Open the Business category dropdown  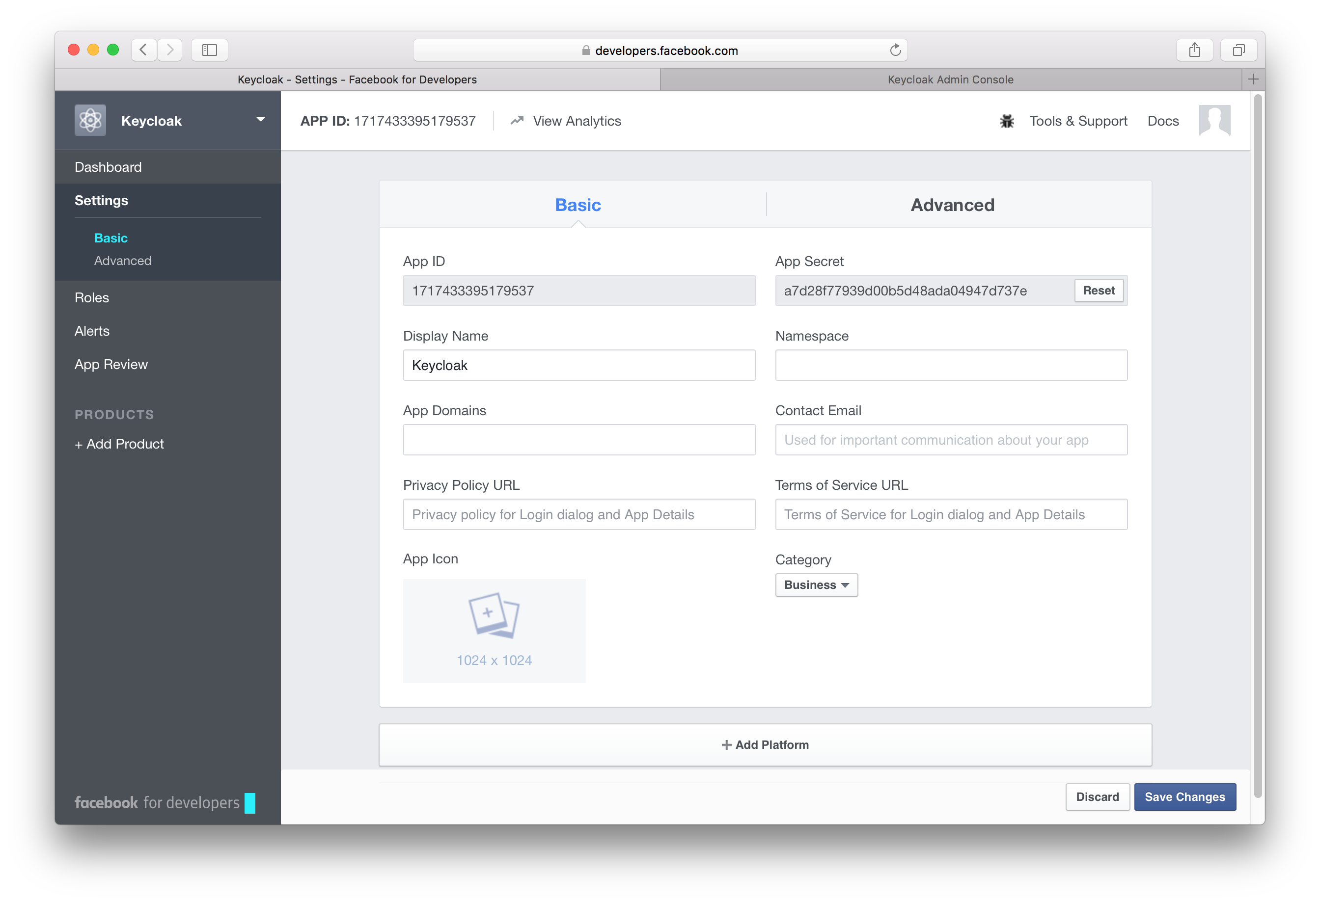click(x=816, y=584)
